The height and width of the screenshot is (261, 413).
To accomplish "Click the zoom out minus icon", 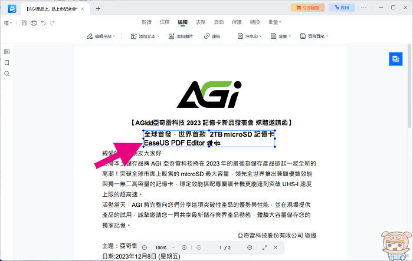I will click(145, 247).
